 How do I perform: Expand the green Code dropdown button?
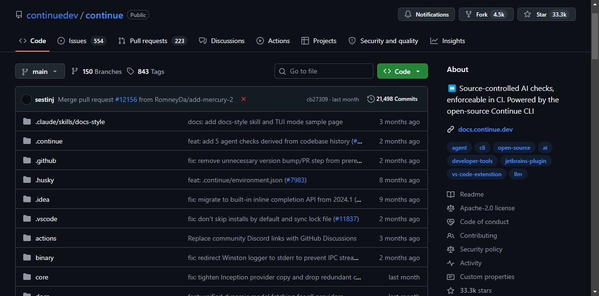pos(402,71)
